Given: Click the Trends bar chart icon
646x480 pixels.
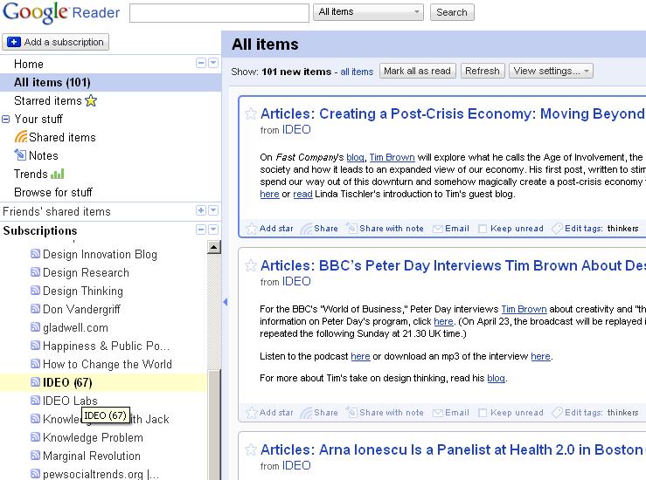Looking at the screenshot, I should (x=58, y=174).
